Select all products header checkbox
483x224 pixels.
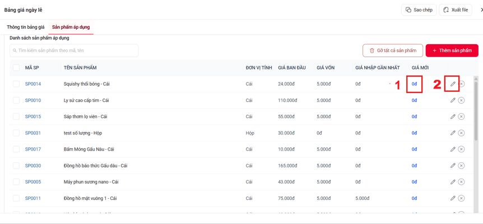[16, 68]
